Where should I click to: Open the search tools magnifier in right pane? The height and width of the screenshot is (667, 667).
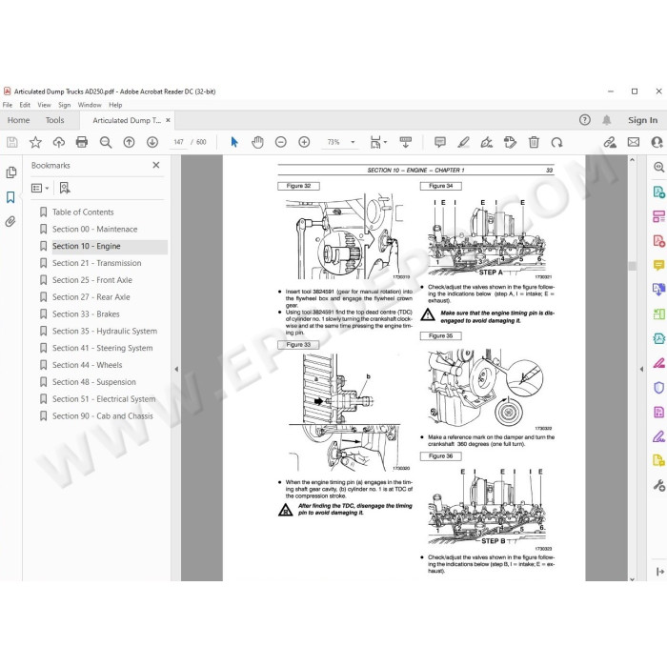click(659, 167)
